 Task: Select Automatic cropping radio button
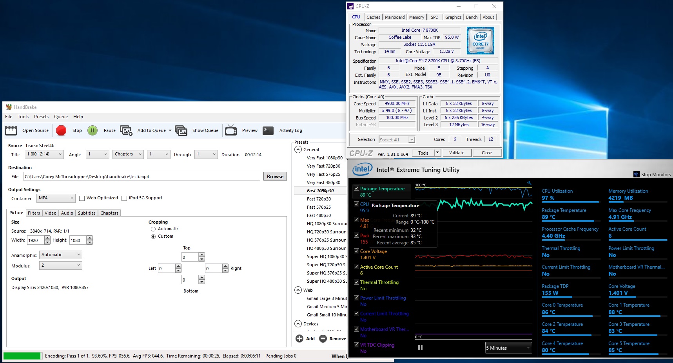pos(153,229)
